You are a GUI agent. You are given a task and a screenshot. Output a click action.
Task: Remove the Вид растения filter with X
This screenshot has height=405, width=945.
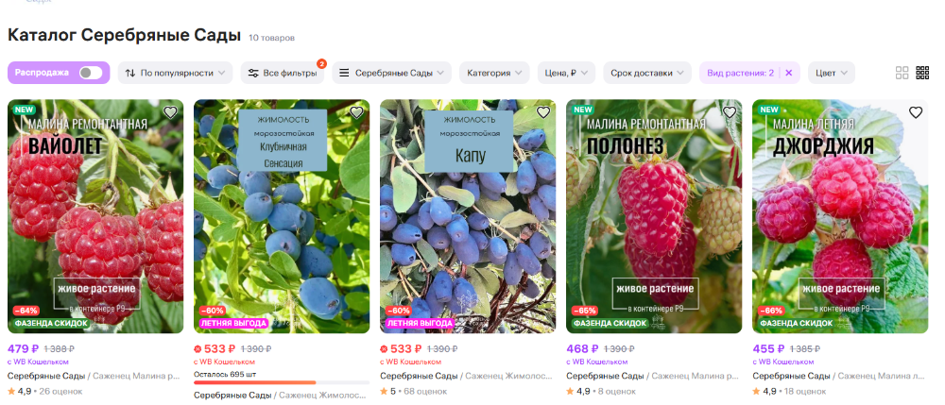788,73
